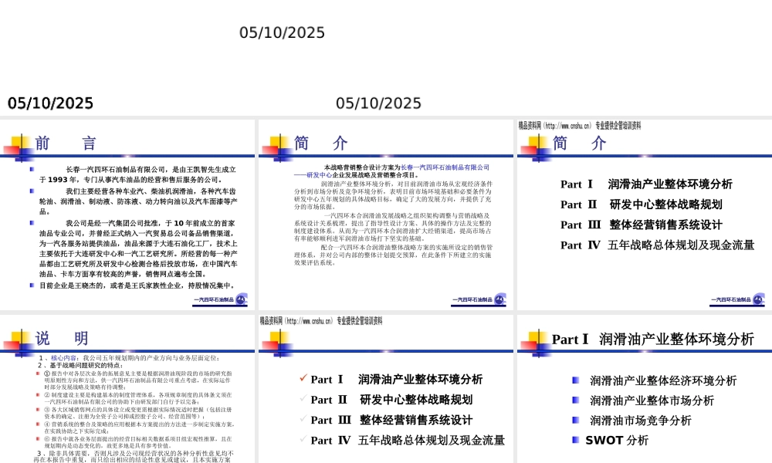Click Part II 研发中心整体战略规划 on the 简介 outline slide
Image resolution: width=772 pixels, height=463 pixels.
click(x=642, y=204)
